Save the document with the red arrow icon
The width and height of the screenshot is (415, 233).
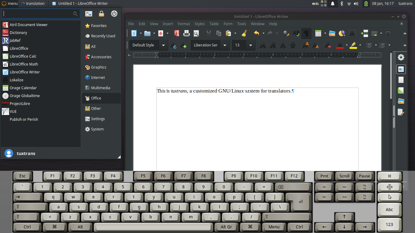pyautogui.click(x=161, y=33)
